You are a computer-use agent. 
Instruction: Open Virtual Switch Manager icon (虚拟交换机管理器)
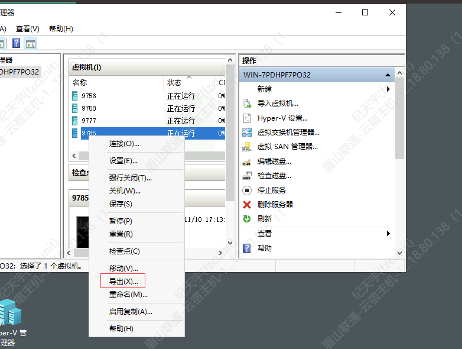(247, 133)
